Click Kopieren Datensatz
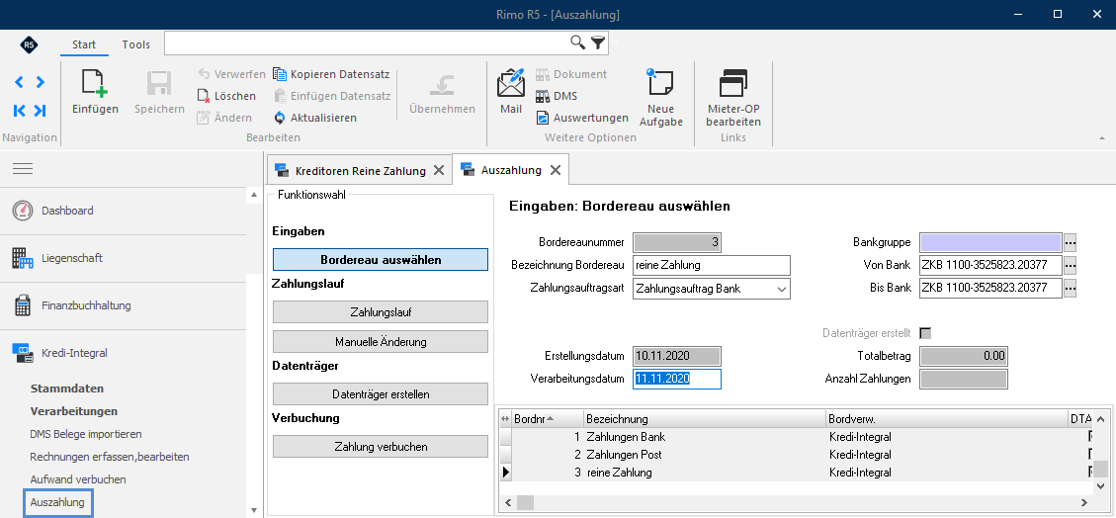This screenshot has height=518, width=1116. [x=331, y=74]
